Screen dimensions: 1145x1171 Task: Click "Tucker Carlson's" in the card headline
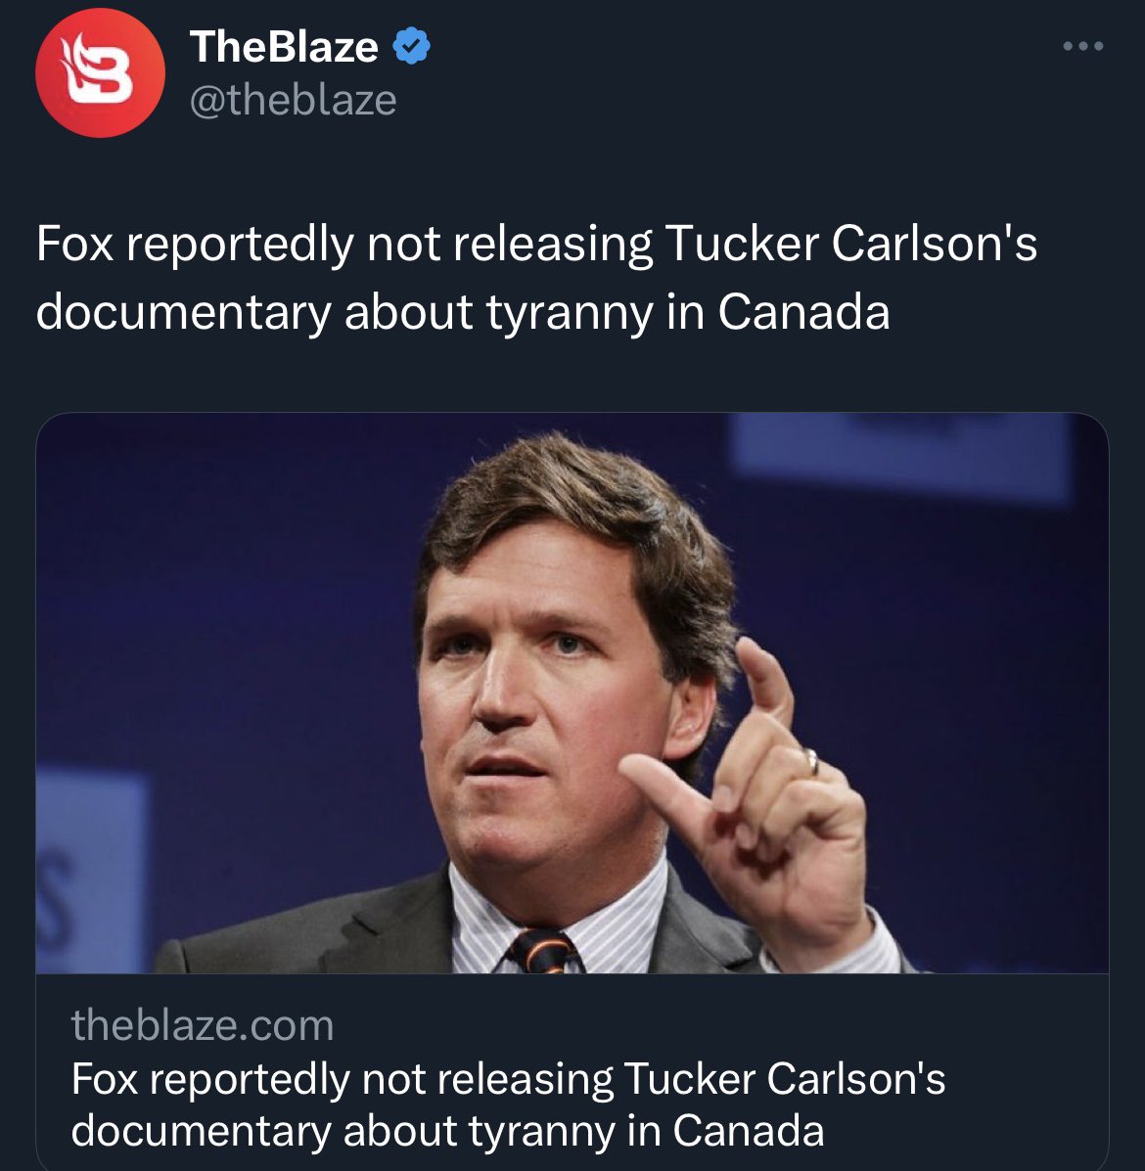(784, 1078)
